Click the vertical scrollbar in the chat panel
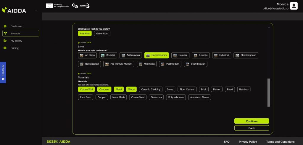The height and width of the screenshot is (145, 303). click(x=269, y=92)
